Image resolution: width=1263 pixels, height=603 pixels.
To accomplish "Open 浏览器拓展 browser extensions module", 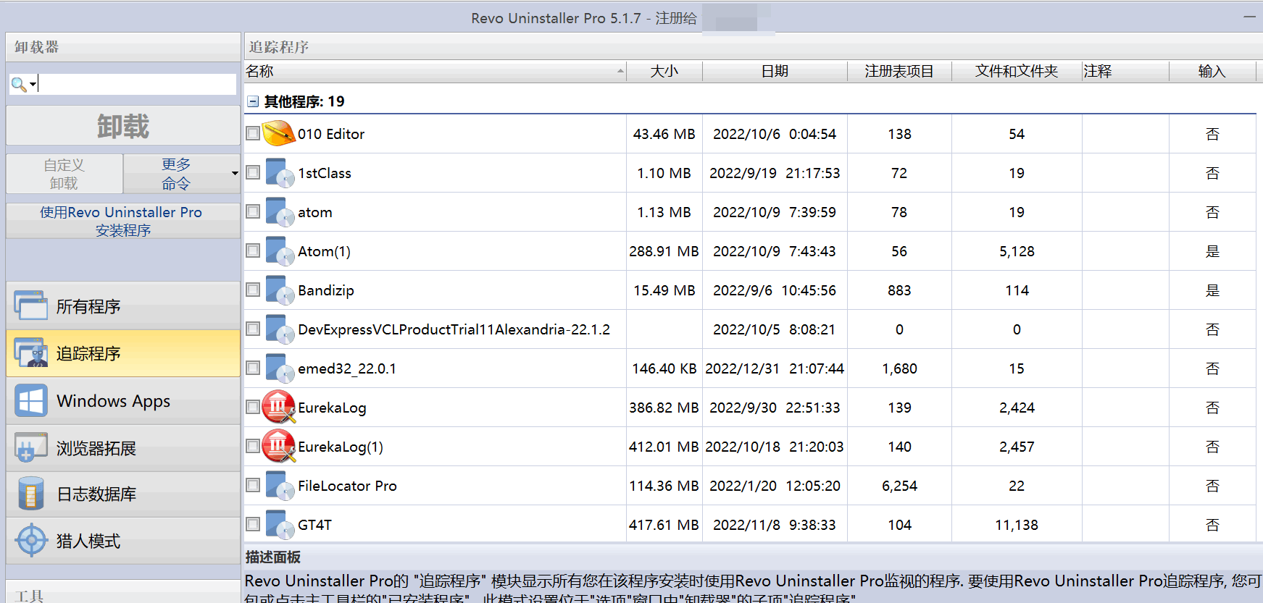I will (123, 448).
